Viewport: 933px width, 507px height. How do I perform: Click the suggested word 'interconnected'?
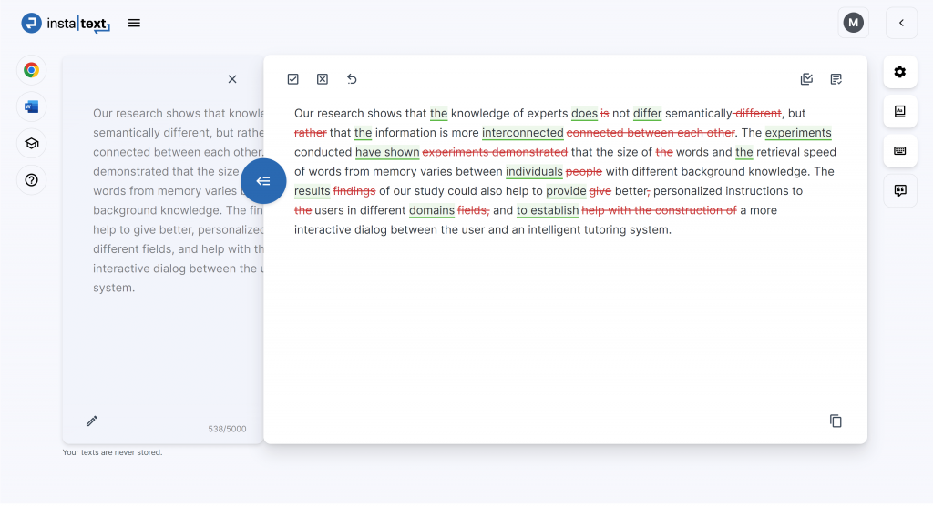click(522, 133)
